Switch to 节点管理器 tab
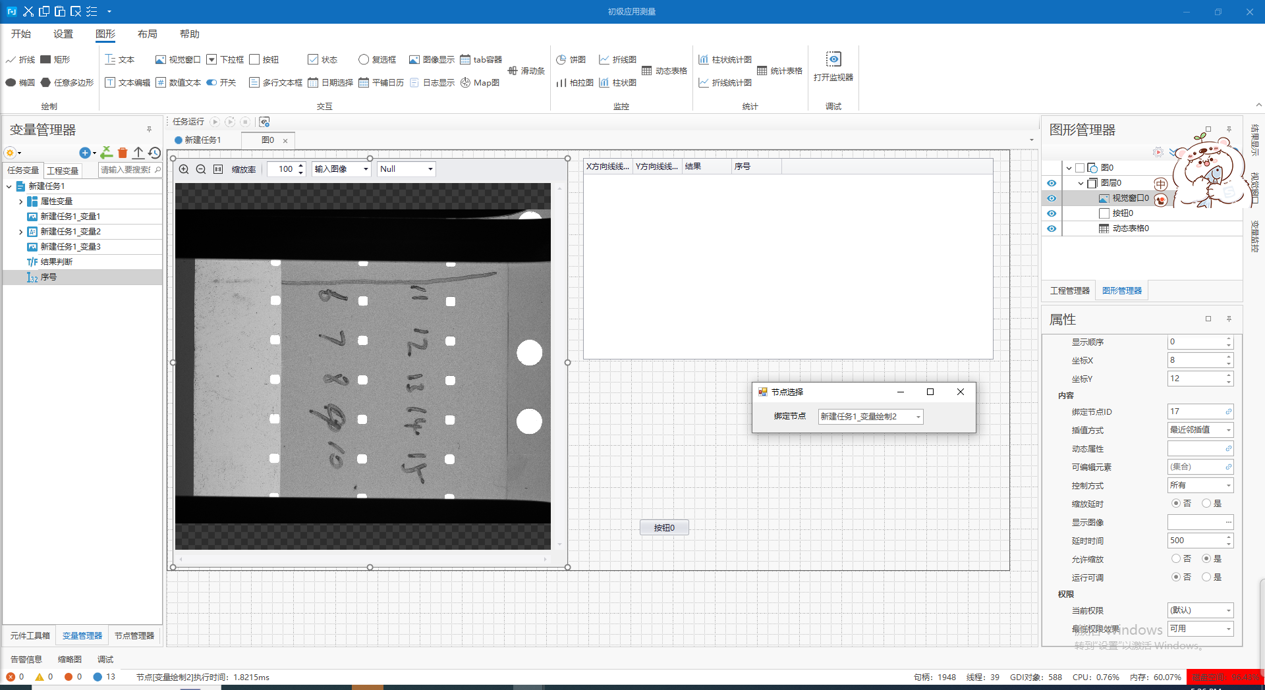 tap(134, 635)
